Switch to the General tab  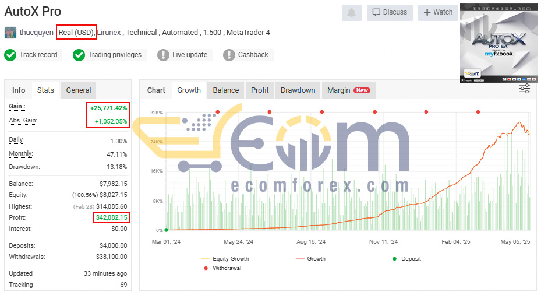(79, 90)
